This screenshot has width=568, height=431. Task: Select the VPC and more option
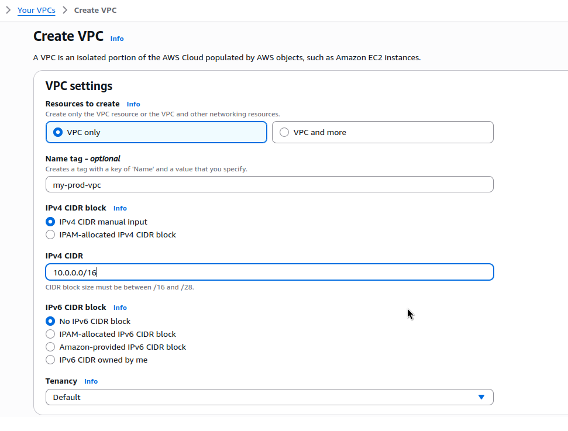coord(383,132)
